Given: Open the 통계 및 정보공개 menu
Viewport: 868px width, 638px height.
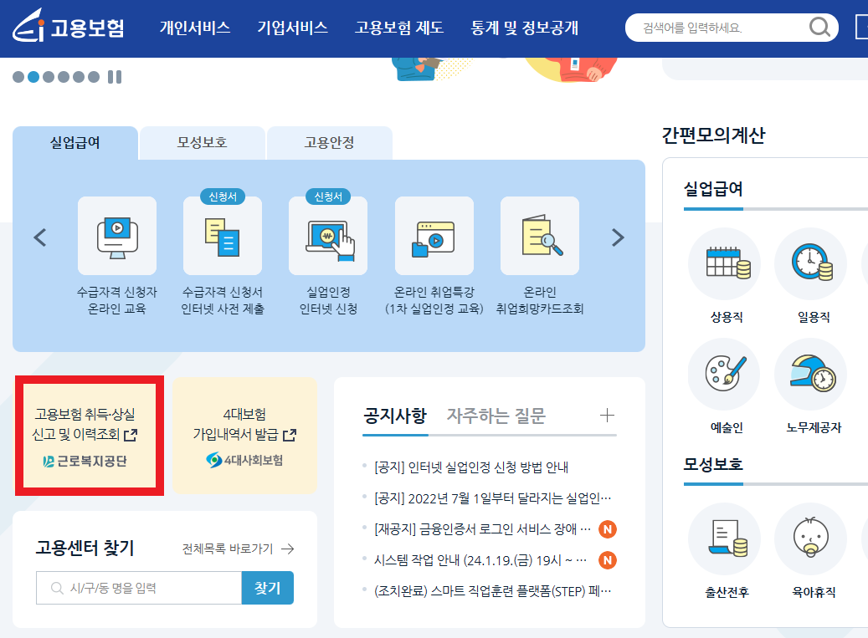Looking at the screenshot, I should pos(524,28).
